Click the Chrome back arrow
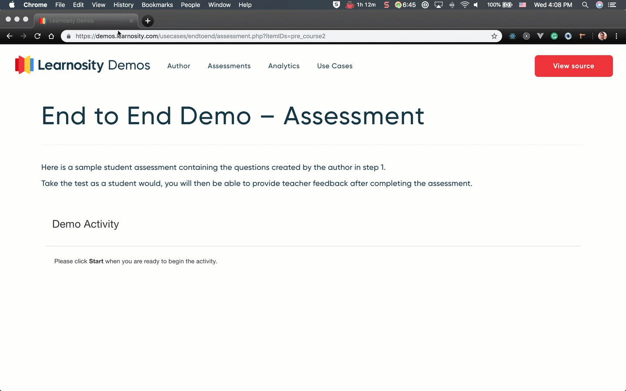The width and height of the screenshot is (626, 391). click(10, 36)
